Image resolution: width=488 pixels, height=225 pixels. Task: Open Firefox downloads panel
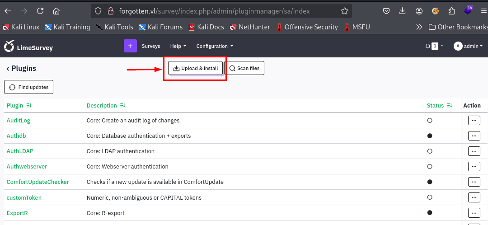(402, 11)
